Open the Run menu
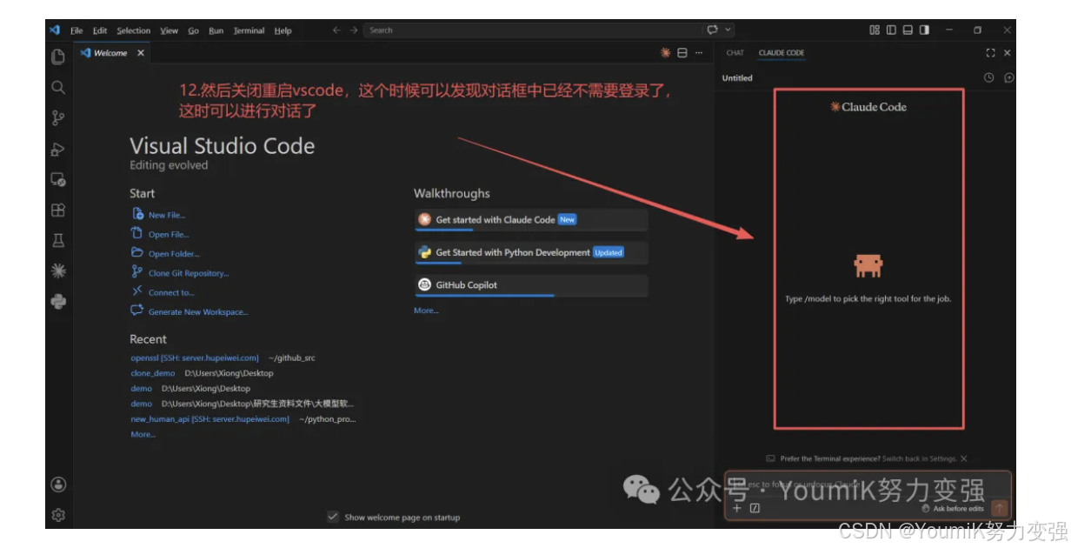Viewport: 1071px width, 548px height. [x=216, y=30]
